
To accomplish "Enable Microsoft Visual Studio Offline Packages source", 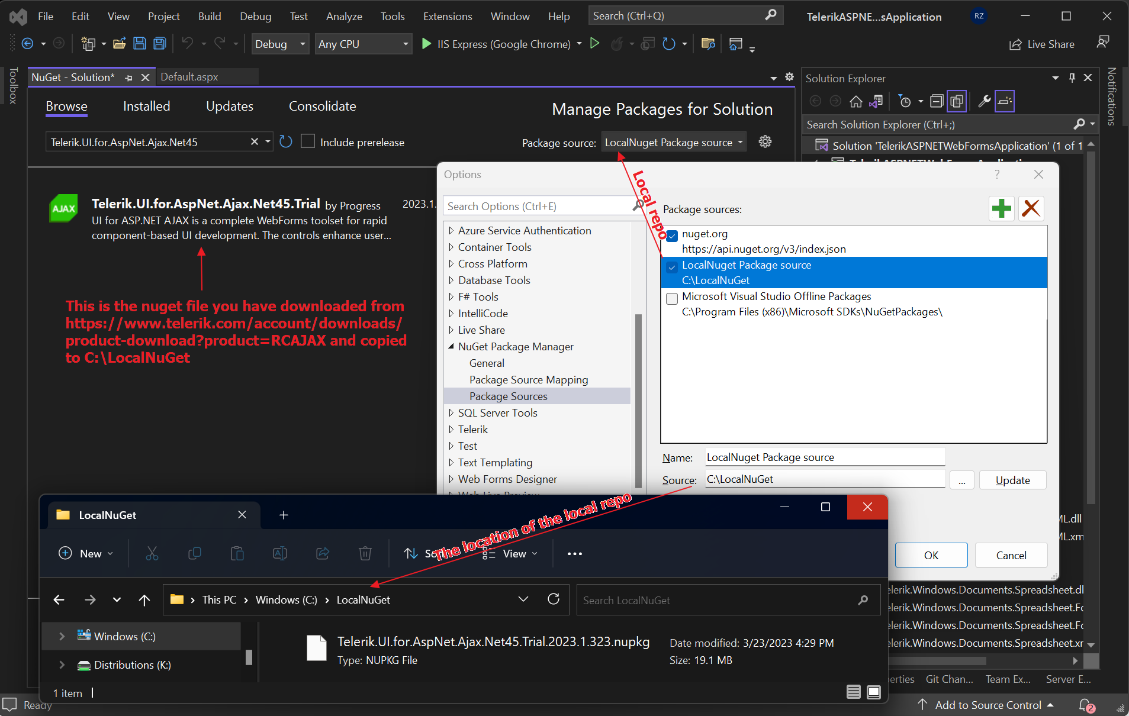I will (x=672, y=299).
